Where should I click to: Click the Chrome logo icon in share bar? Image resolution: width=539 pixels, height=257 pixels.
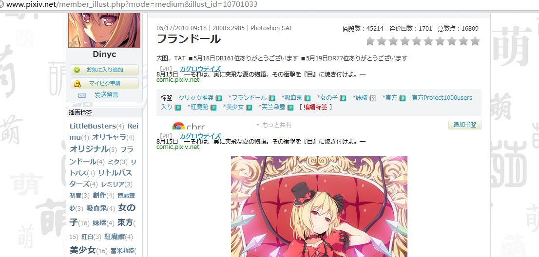click(x=178, y=126)
